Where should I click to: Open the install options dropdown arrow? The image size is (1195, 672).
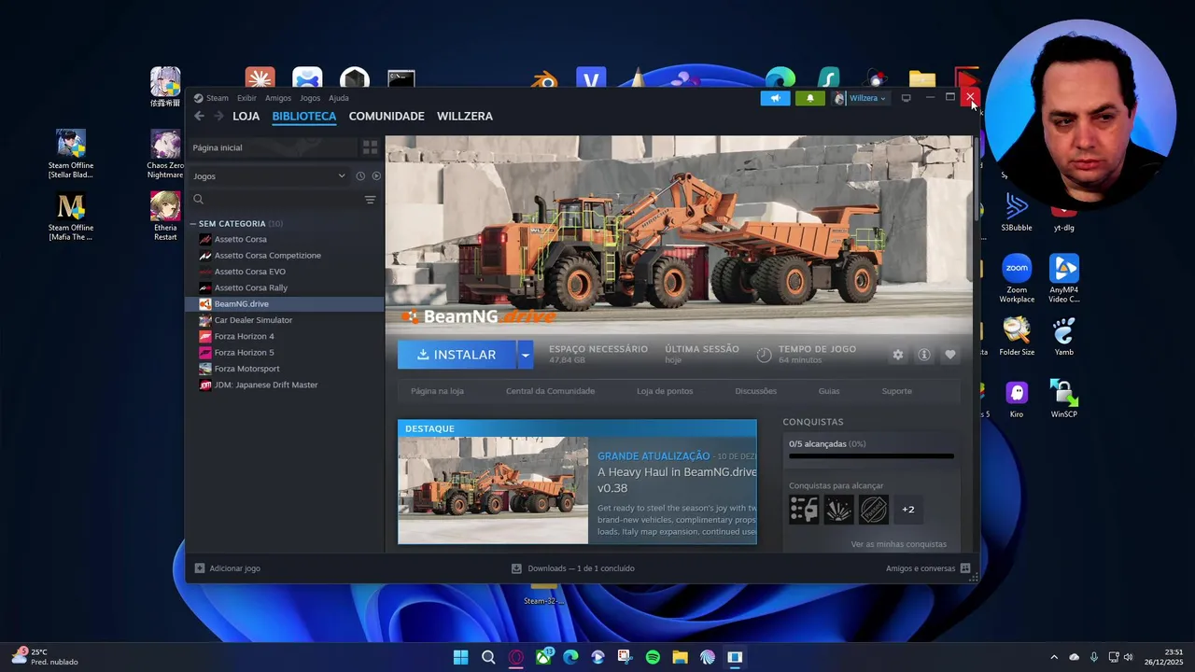pos(526,355)
